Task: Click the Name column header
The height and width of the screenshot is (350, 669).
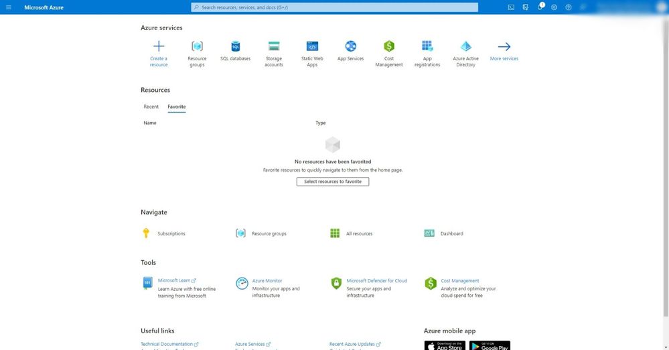Action: 150,123
